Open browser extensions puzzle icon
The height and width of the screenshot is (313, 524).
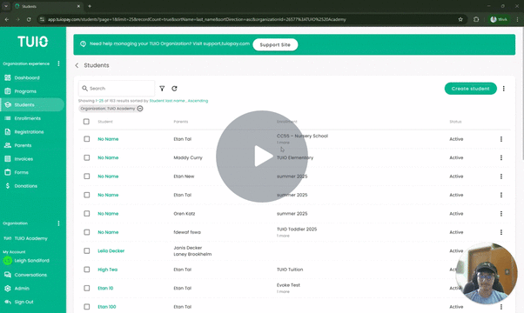point(476,19)
